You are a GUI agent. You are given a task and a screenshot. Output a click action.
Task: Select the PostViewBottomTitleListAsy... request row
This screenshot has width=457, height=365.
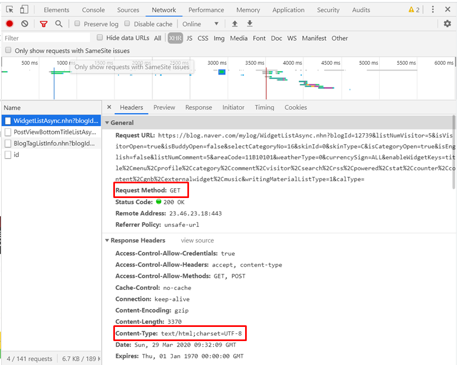(51, 132)
